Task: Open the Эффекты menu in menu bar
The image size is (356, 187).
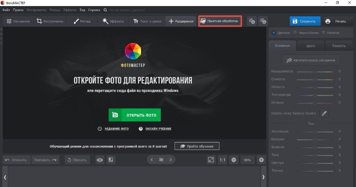Action: tap(70, 10)
